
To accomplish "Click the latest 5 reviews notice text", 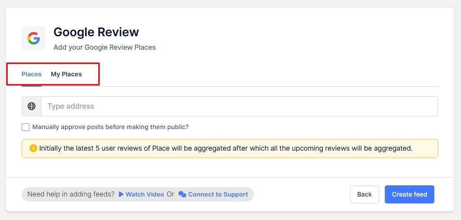I will point(226,148).
